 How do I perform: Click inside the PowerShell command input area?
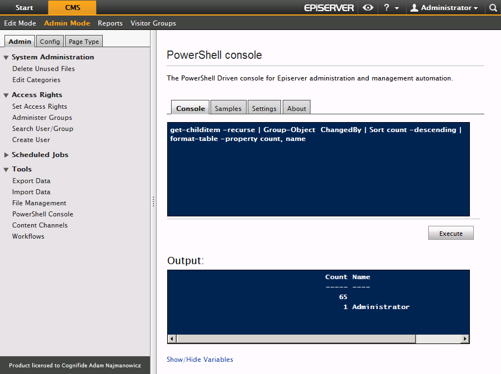318,178
